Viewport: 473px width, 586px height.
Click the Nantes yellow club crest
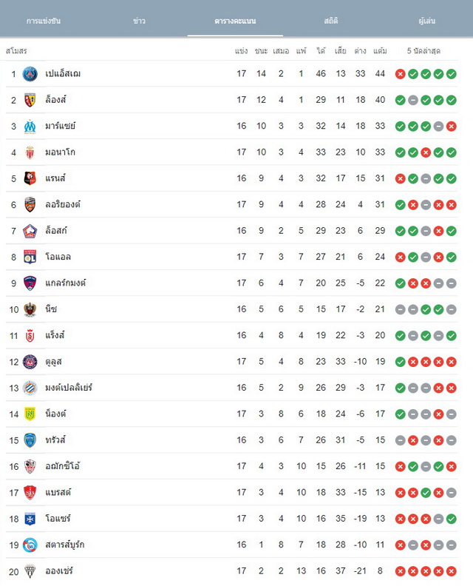click(30, 414)
